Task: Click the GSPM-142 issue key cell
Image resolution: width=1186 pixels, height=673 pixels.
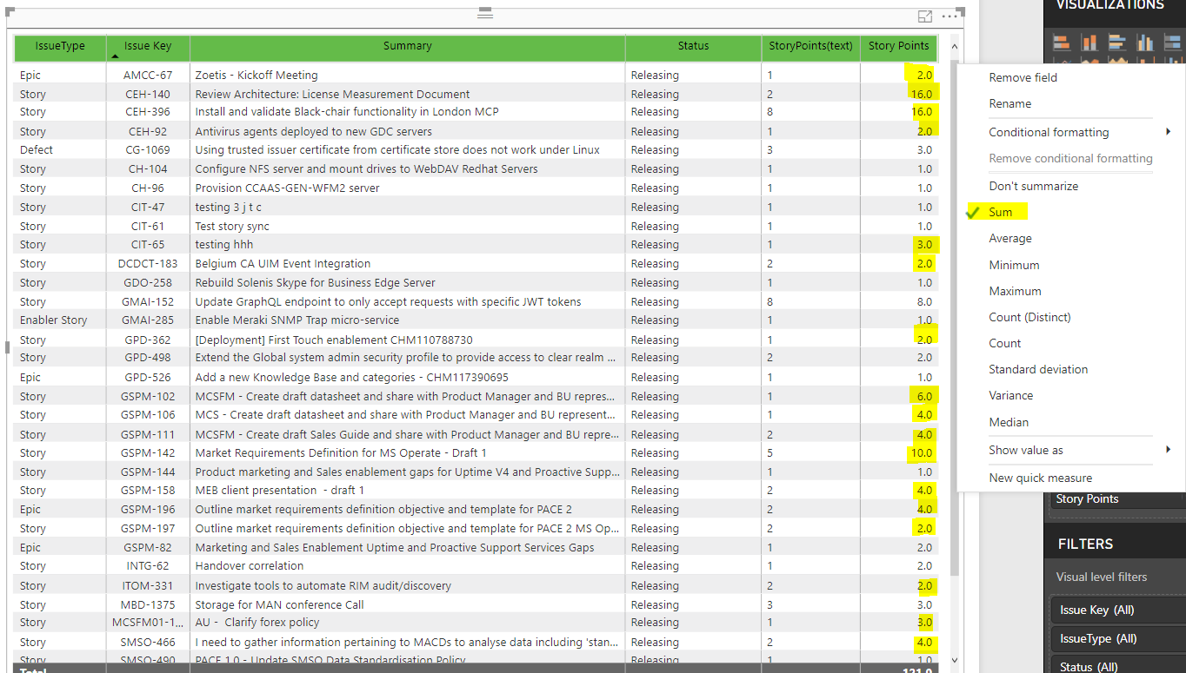Action: (x=148, y=452)
